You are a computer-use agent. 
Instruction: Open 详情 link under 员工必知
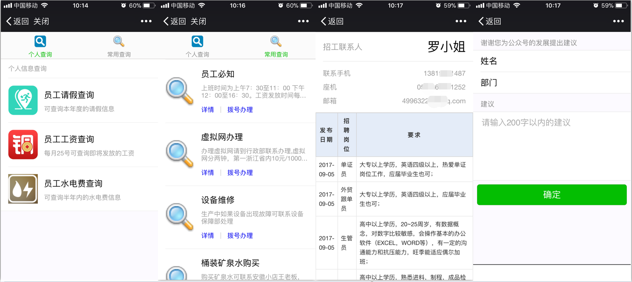(x=207, y=109)
